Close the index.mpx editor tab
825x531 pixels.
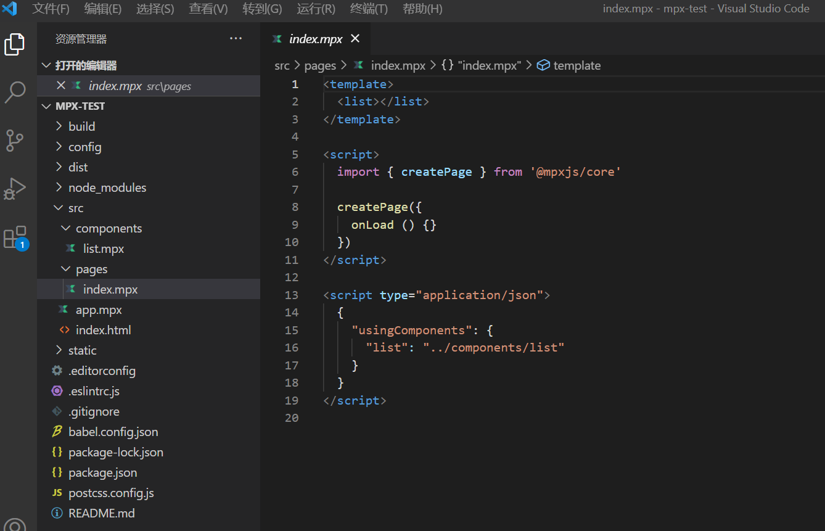355,39
